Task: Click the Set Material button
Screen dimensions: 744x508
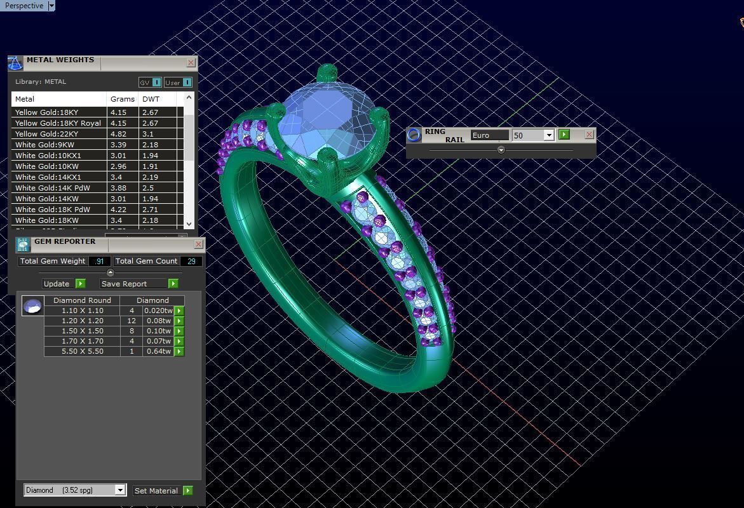Action: pos(156,490)
